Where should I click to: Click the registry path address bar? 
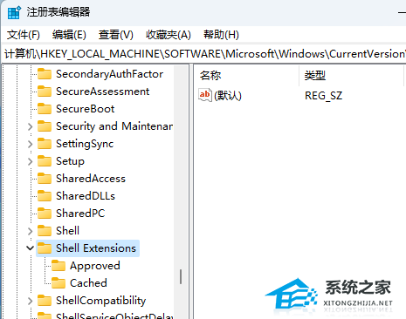click(x=204, y=54)
